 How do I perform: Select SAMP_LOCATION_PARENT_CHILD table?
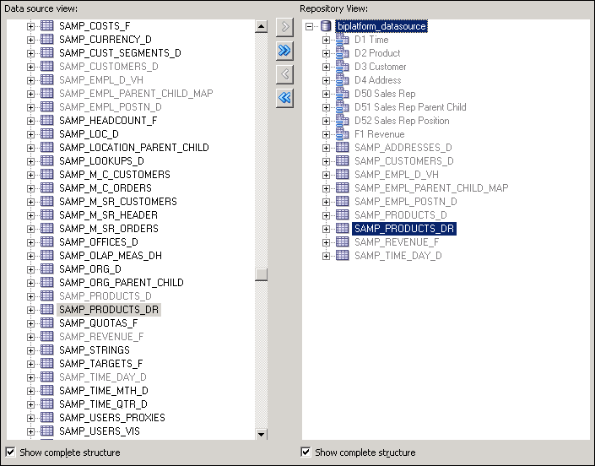[134, 147]
